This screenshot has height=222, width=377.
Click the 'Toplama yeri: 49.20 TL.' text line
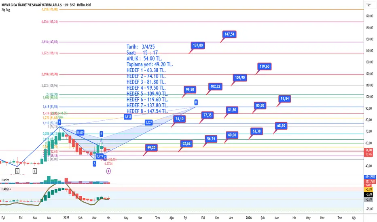pos(150,65)
